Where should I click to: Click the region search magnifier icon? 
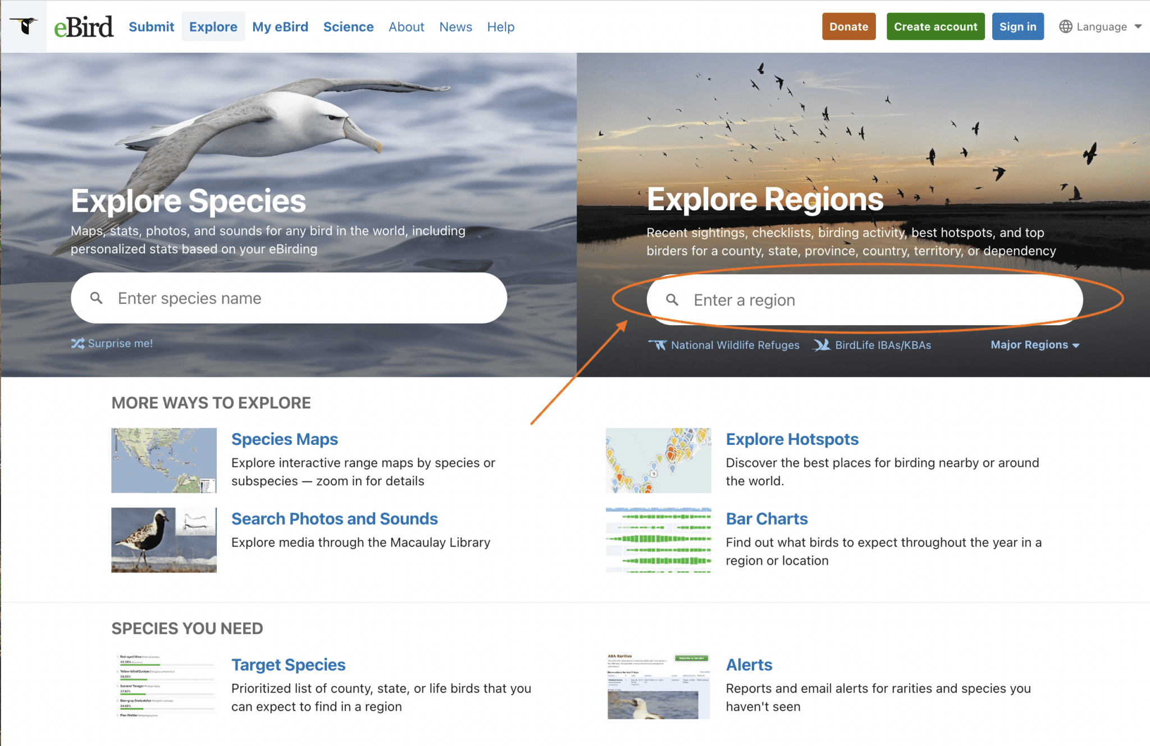coord(672,300)
